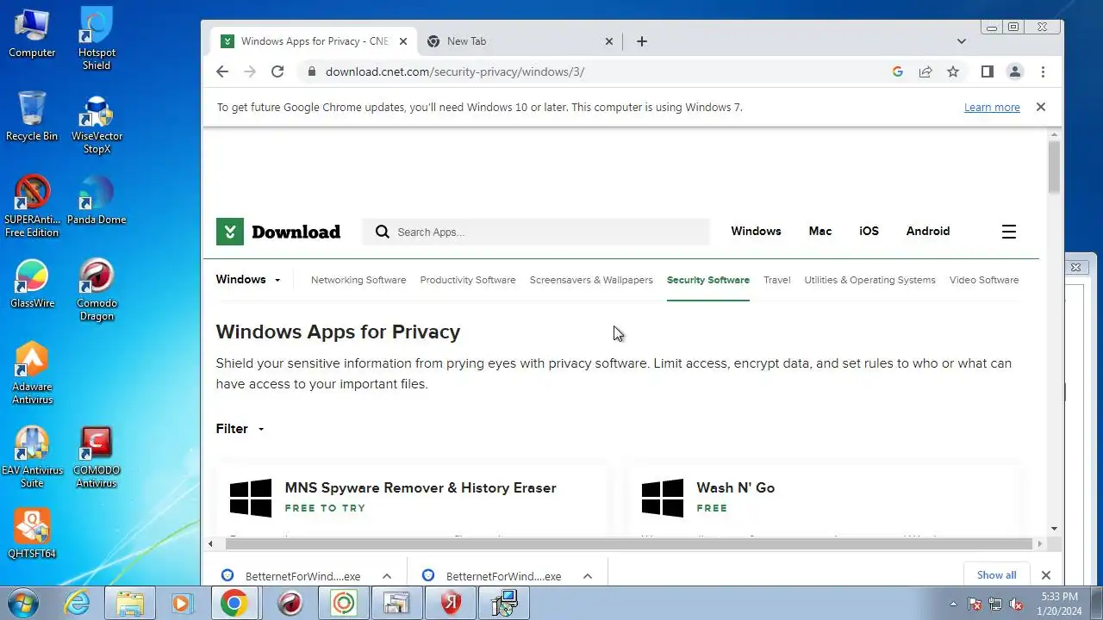
Task: Open Windows platform in top nav
Action: click(756, 231)
